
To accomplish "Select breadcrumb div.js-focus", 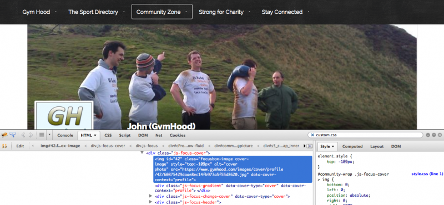I will pyautogui.click(x=147, y=146).
